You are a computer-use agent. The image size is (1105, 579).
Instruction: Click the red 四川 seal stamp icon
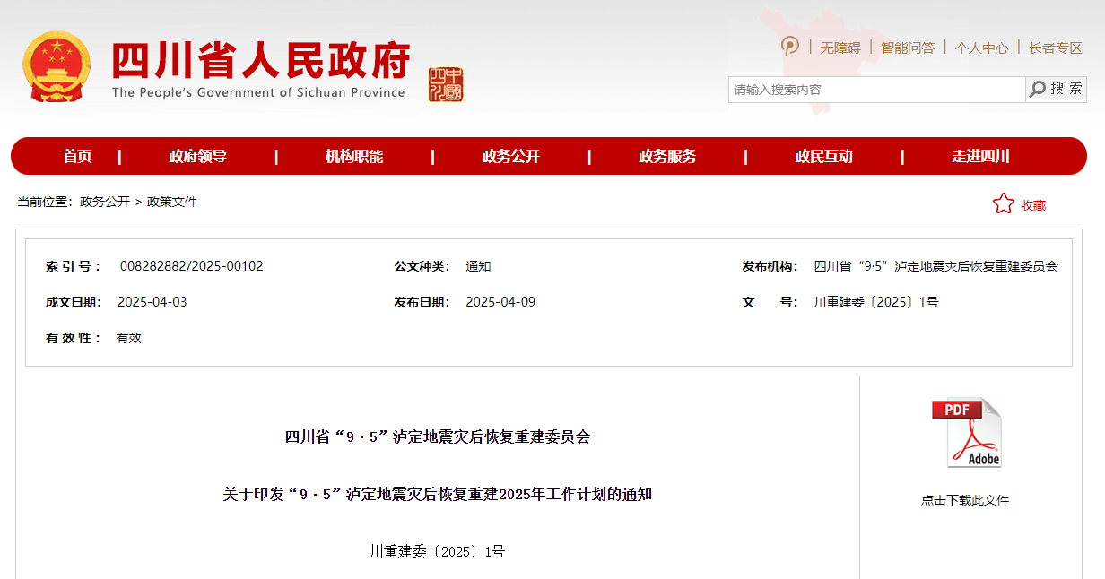(446, 84)
